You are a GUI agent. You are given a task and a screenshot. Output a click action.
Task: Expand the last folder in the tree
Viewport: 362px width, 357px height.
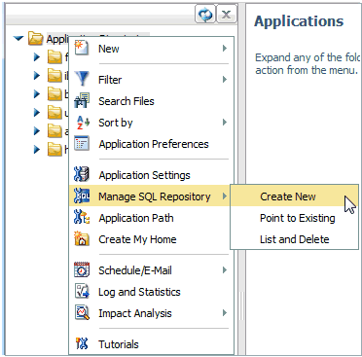click(x=37, y=150)
